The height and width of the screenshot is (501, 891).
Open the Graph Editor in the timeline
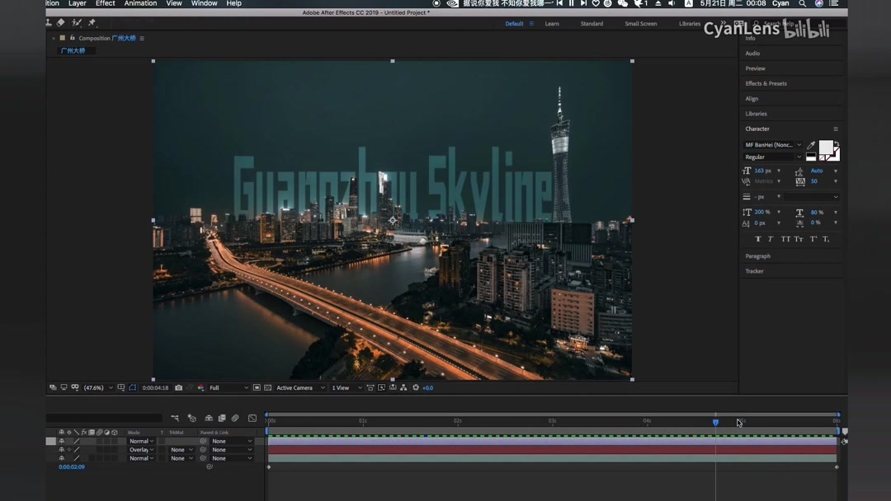(252, 418)
